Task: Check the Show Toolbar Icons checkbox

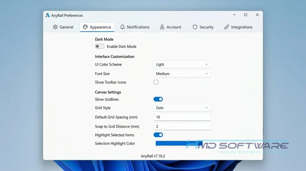Action: click(156, 82)
